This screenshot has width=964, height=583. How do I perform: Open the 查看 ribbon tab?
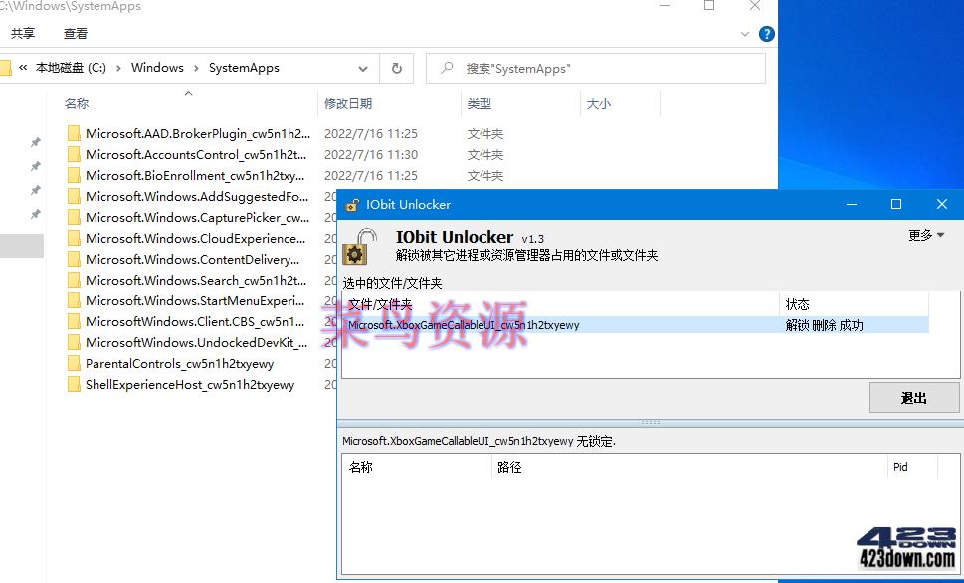pyautogui.click(x=76, y=34)
